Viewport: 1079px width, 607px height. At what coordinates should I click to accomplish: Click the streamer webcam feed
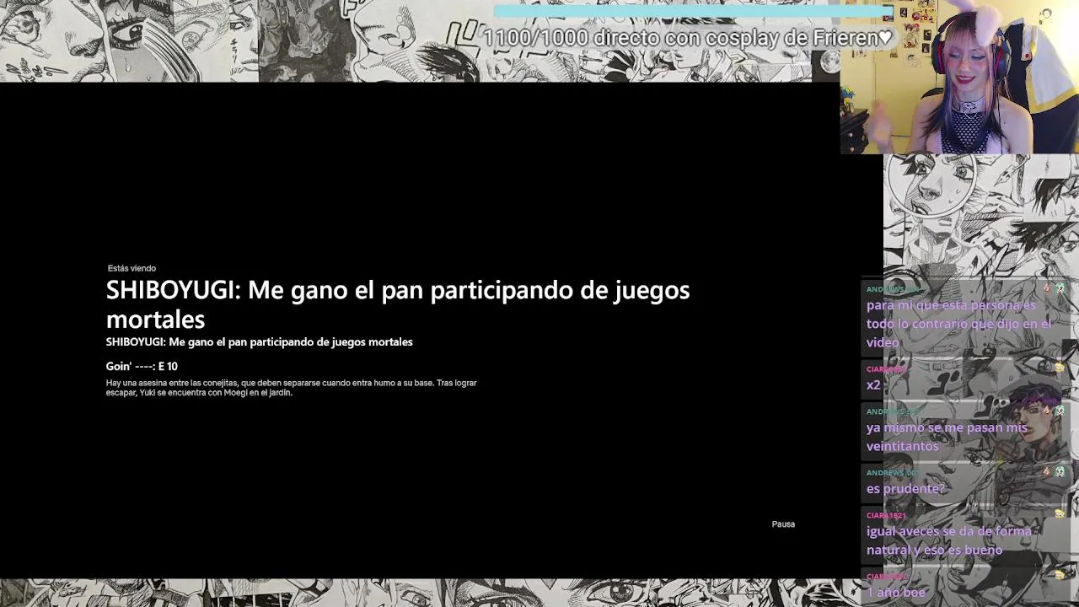[x=959, y=77]
